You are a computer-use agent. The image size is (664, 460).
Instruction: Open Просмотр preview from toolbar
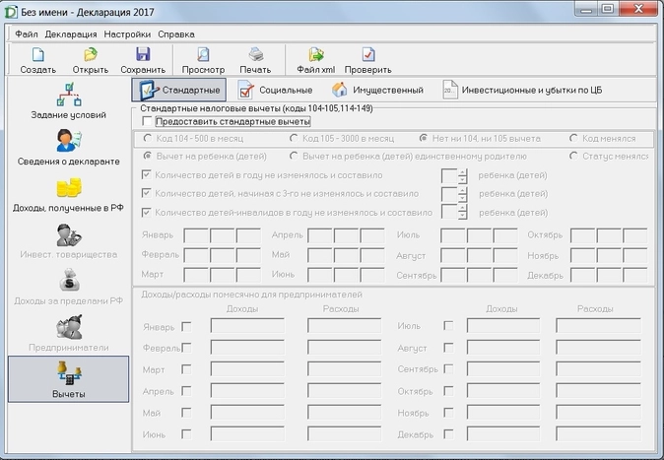(x=204, y=60)
